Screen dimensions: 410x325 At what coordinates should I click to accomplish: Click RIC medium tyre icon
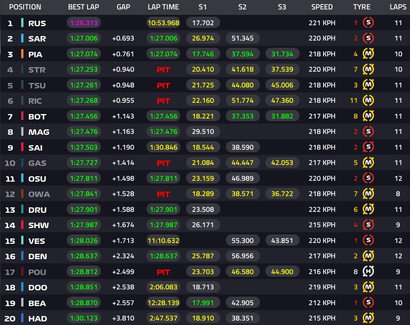point(368,100)
